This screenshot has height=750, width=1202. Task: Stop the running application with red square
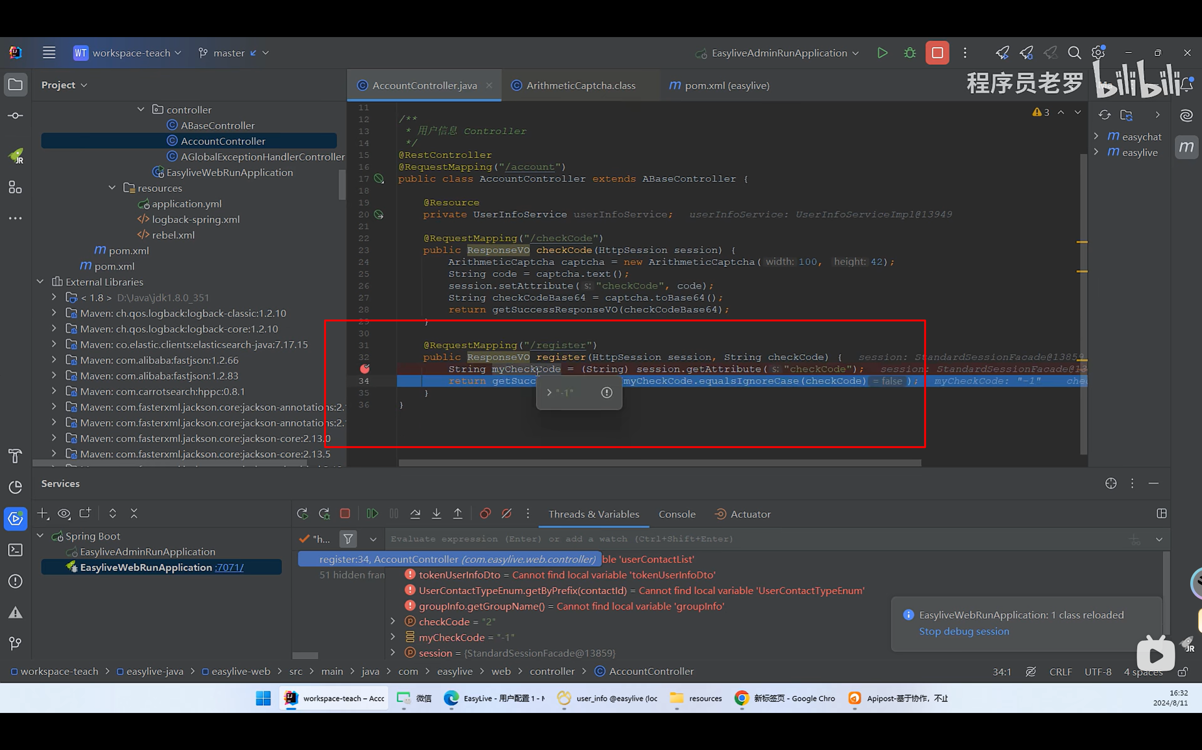937,53
